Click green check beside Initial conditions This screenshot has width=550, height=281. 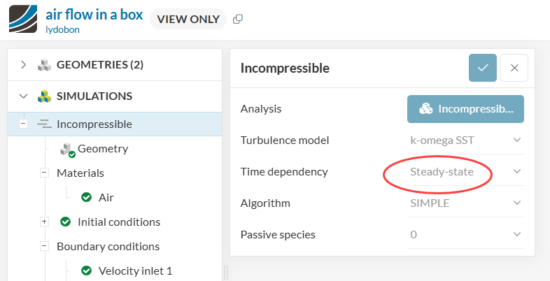tap(66, 222)
